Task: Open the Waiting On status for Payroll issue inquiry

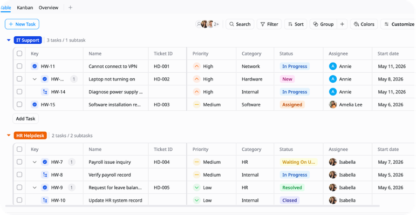Action: point(298,162)
